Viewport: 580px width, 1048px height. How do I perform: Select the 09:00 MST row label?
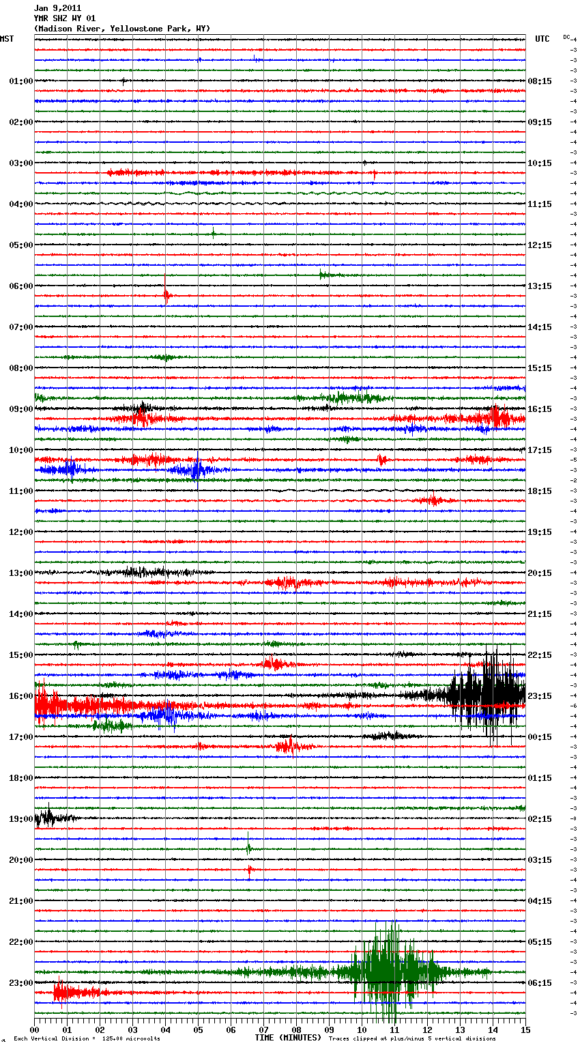pyautogui.click(x=21, y=409)
